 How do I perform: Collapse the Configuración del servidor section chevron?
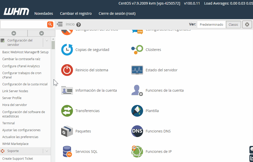point(47,40)
